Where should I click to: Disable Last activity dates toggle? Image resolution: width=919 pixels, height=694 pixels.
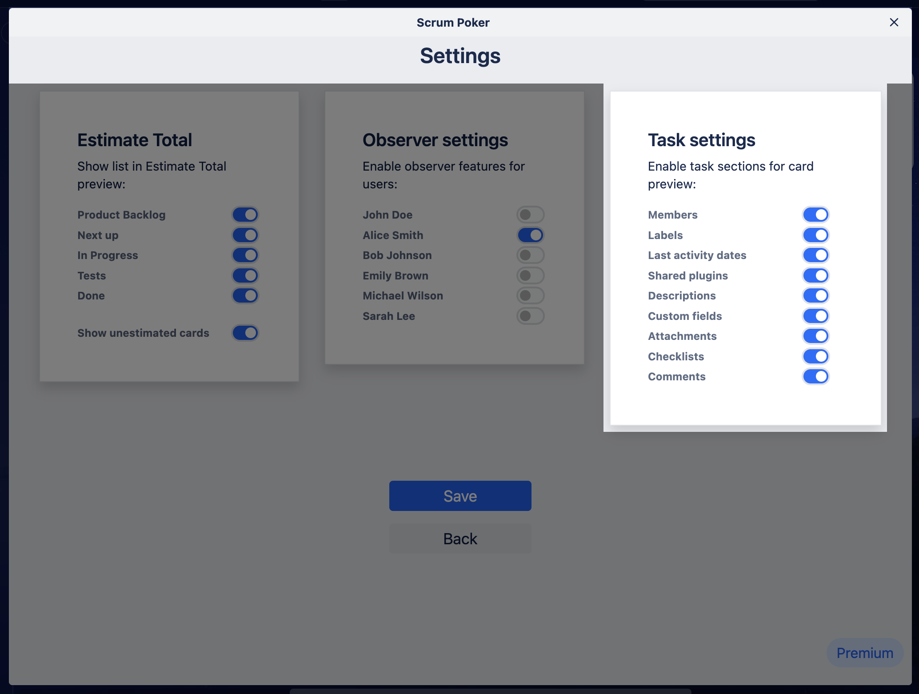[x=815, y=255]
